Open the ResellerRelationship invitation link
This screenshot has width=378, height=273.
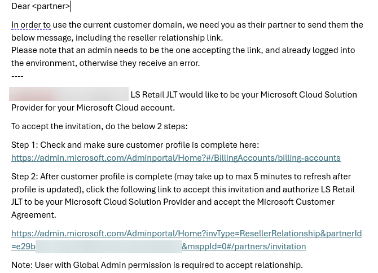coord(186,234)
